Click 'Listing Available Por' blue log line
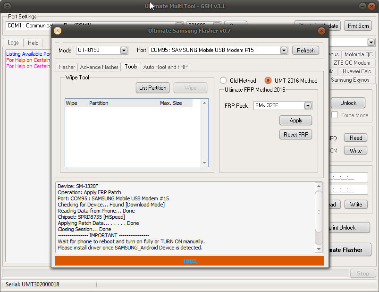 pyautogui.click(x=28, y=54)
